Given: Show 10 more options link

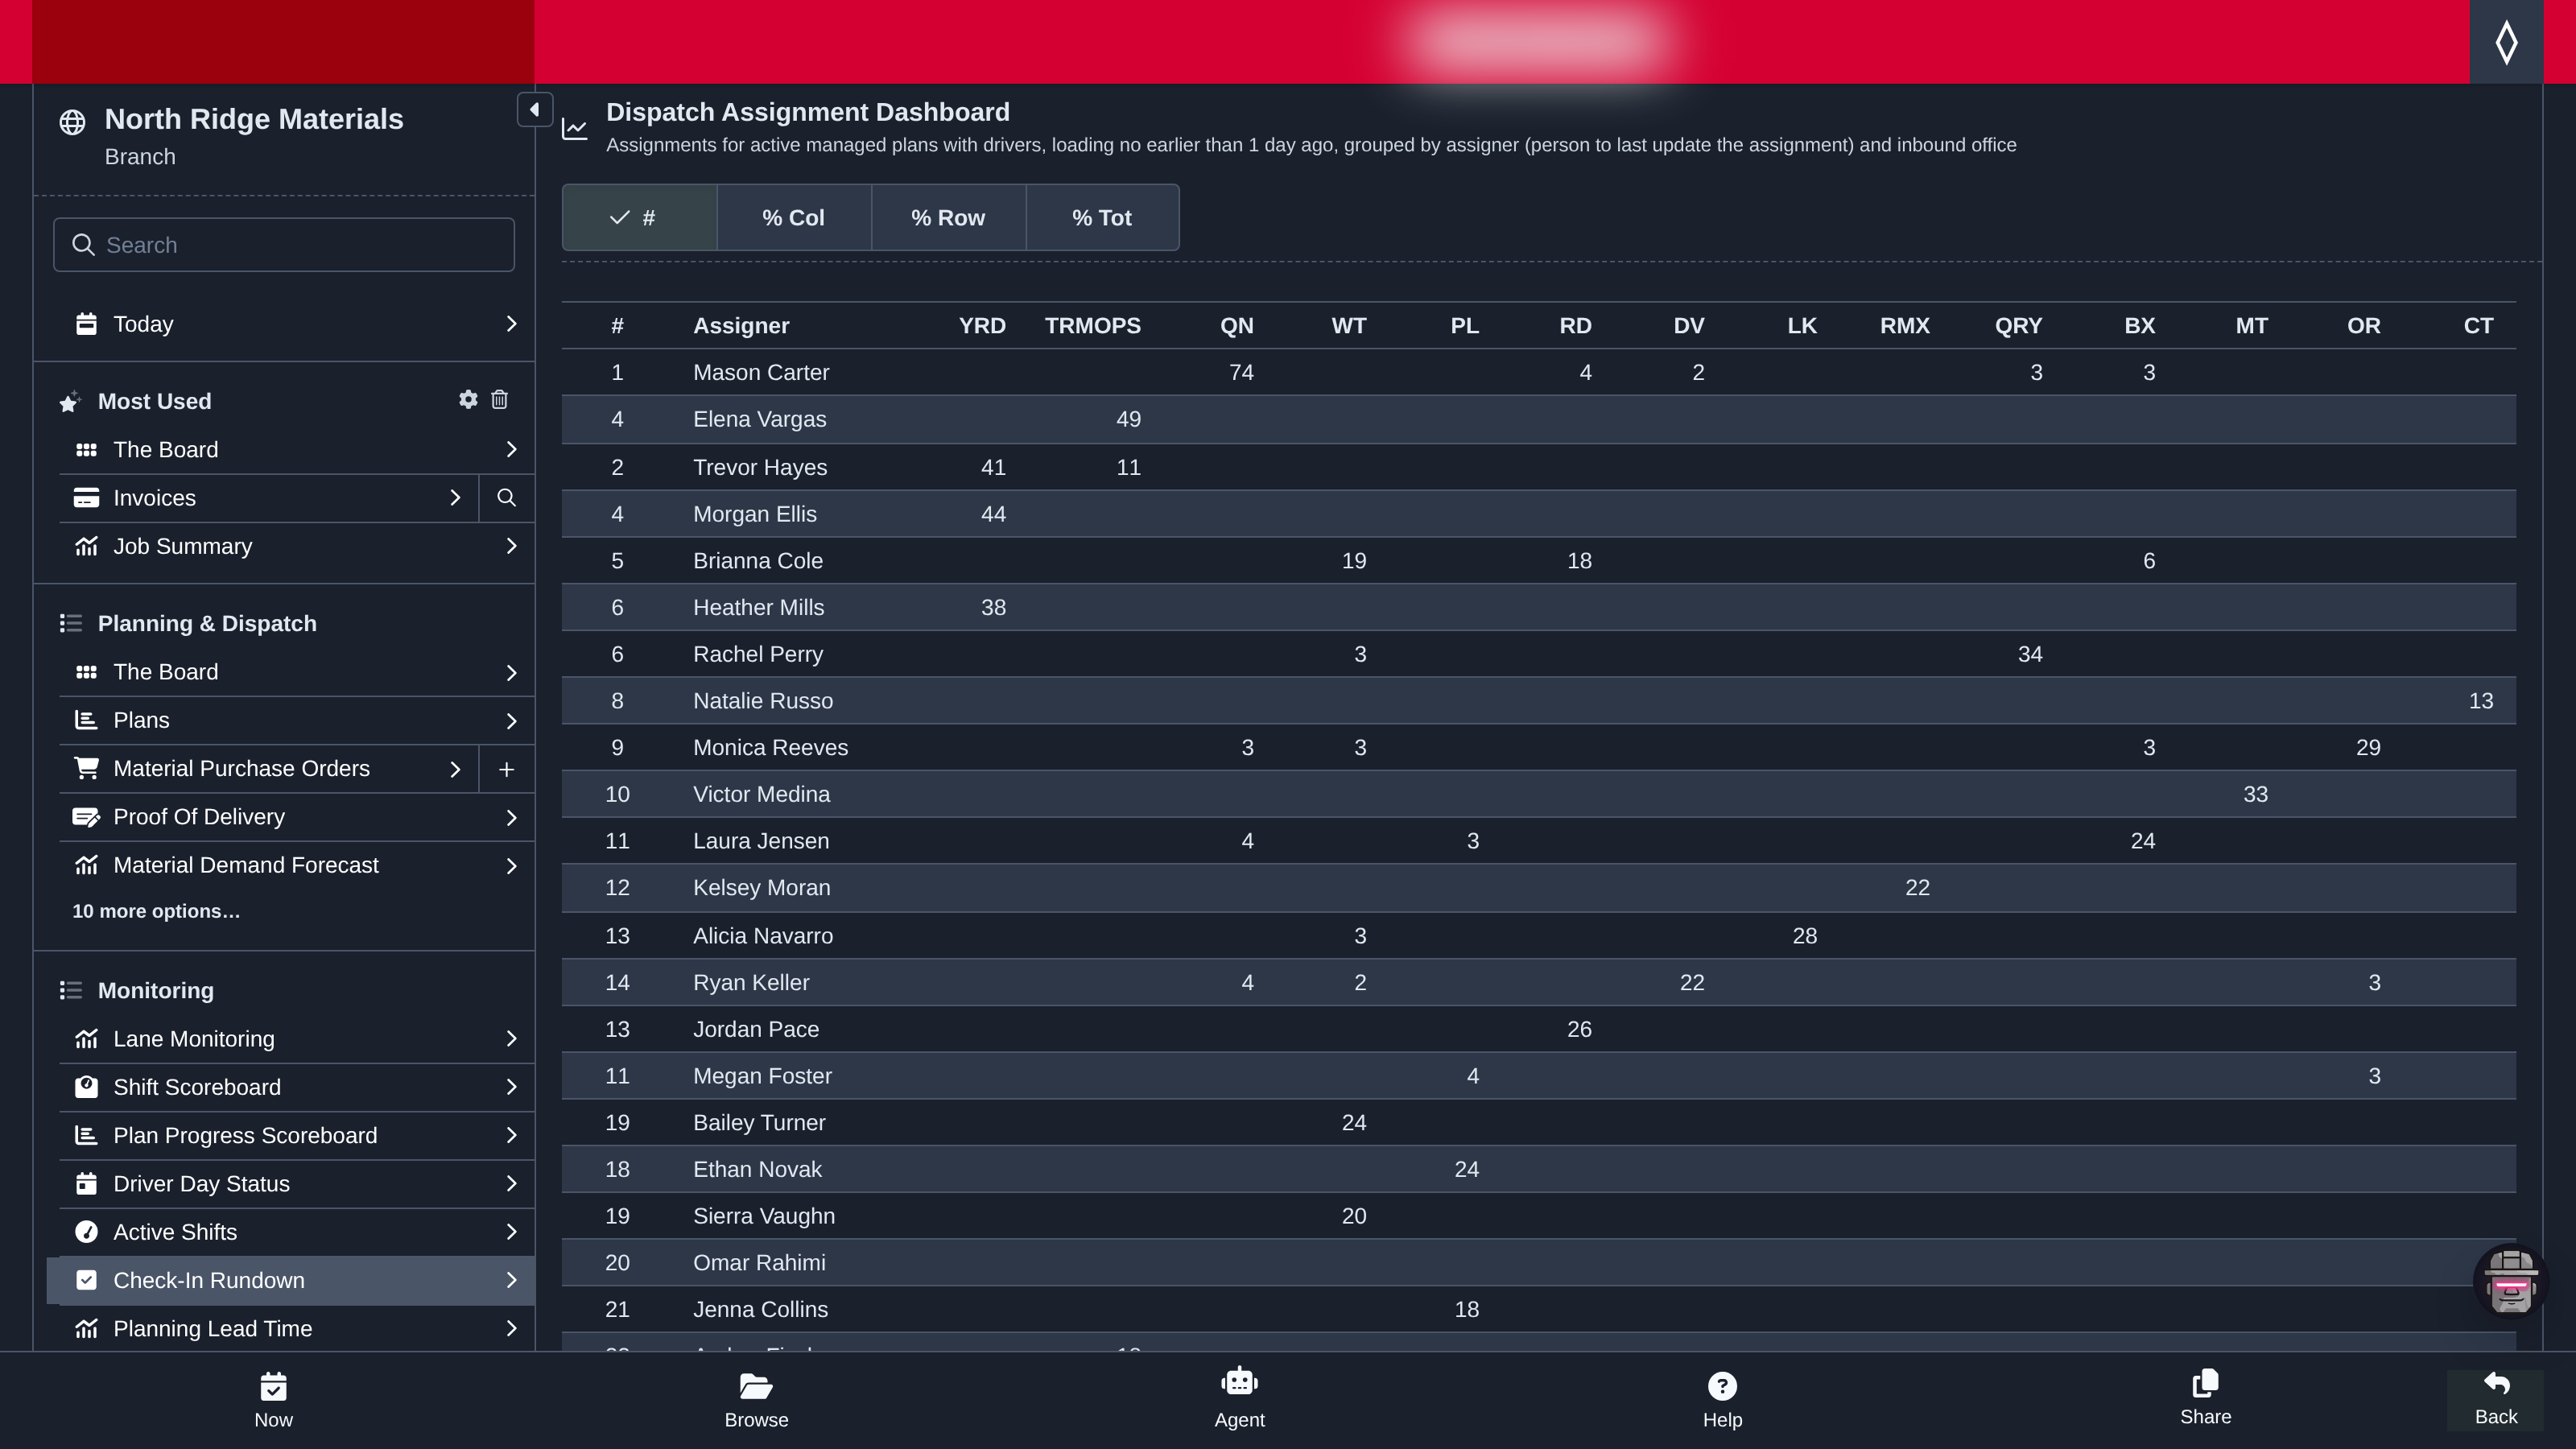Looking at the screenshot, I should click(x=156, y=912).
